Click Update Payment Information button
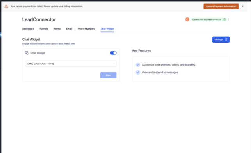The width and height of the screenshot is (251, 153). tap(221, 6)
